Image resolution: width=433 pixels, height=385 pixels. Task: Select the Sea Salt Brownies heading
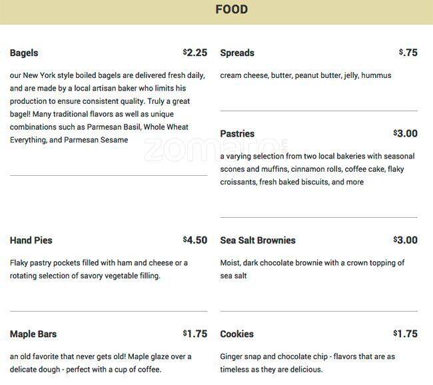pyautogui.click(x=258, y=240)
